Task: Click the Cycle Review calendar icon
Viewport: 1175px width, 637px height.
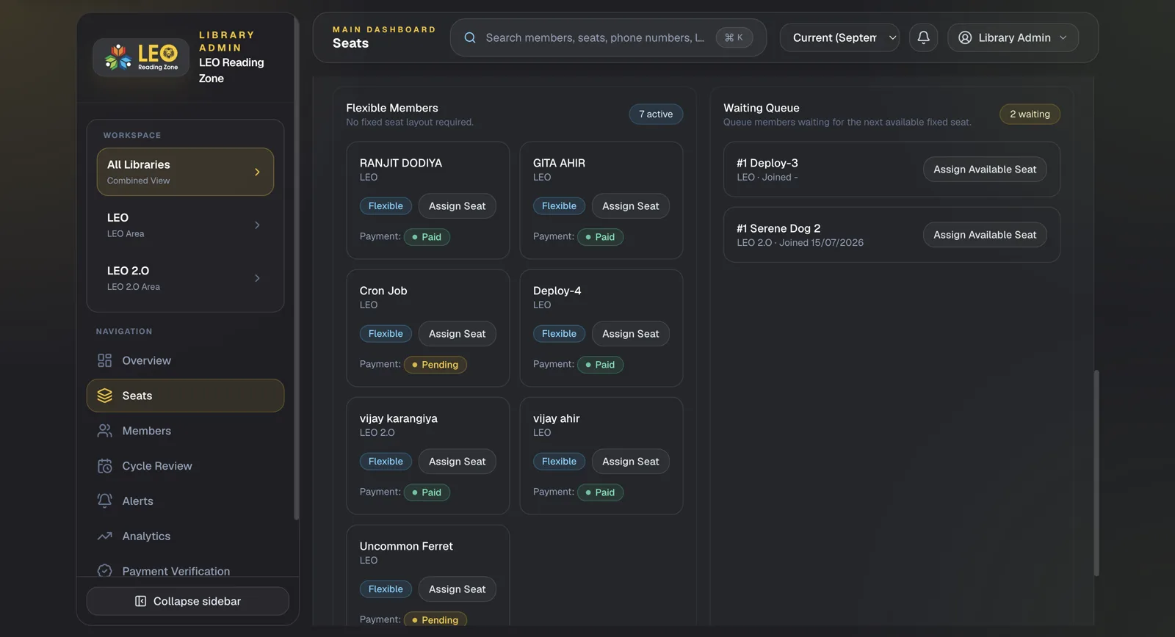Action: [105, 466]
